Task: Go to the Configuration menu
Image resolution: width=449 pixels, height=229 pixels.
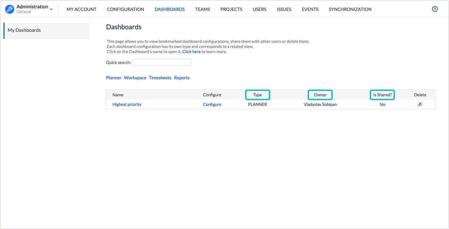Action: 125,9
